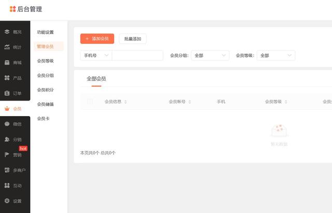Open 概况 overview icon in sidebar

[7, 32]
